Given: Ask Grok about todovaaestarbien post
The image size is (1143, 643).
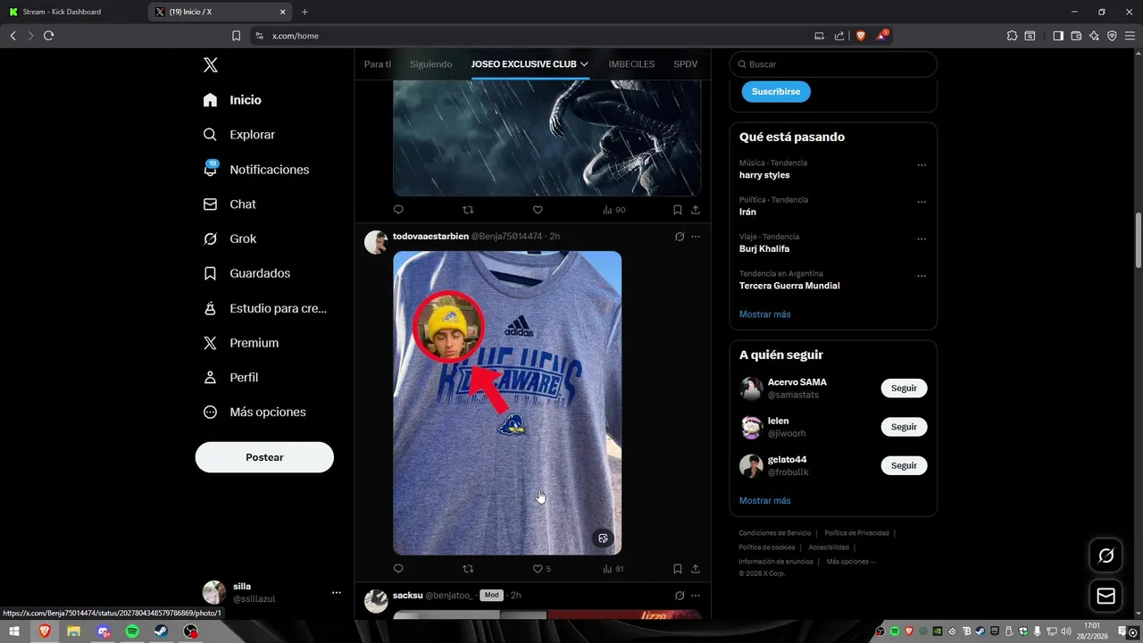Looking at the screenshot, I should point(680,237).
